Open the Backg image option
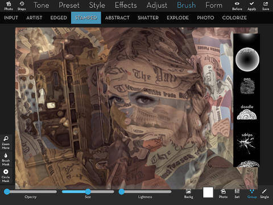Viewport: 273px width, 205px height. (188, 194)
